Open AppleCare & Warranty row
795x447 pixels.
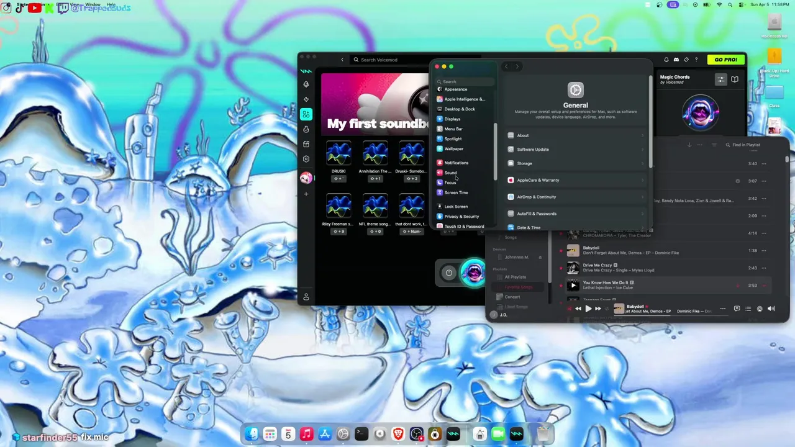(576, 180)
